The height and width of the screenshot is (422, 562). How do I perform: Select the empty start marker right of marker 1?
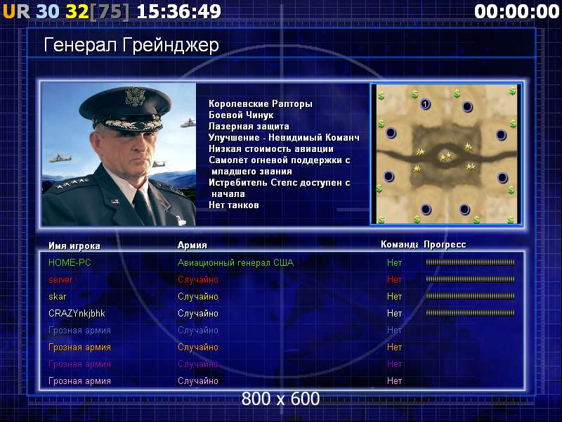point(467,107)
